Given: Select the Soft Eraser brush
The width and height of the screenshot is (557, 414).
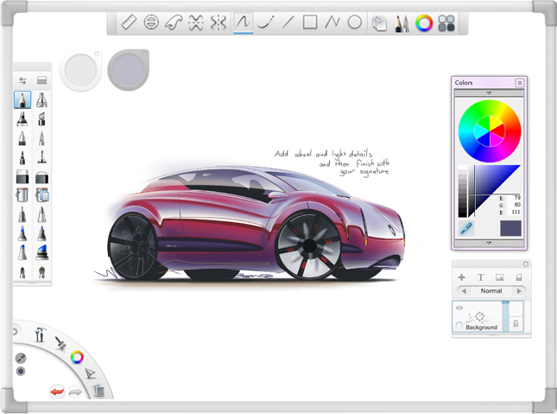Looking at the screenshot, I should [42, 177].
